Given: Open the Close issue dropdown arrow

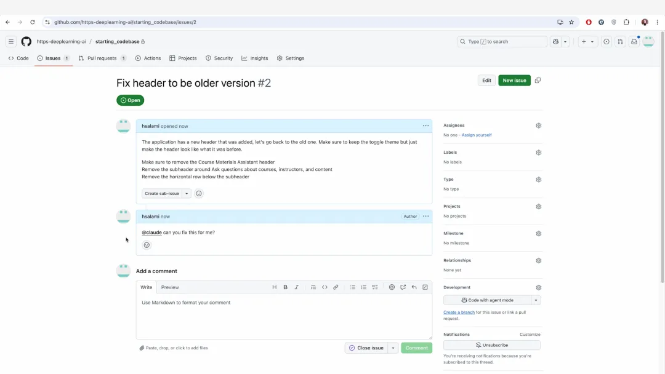Looking at the screenshot, I should pyautogui.click(x=392, y=348).
